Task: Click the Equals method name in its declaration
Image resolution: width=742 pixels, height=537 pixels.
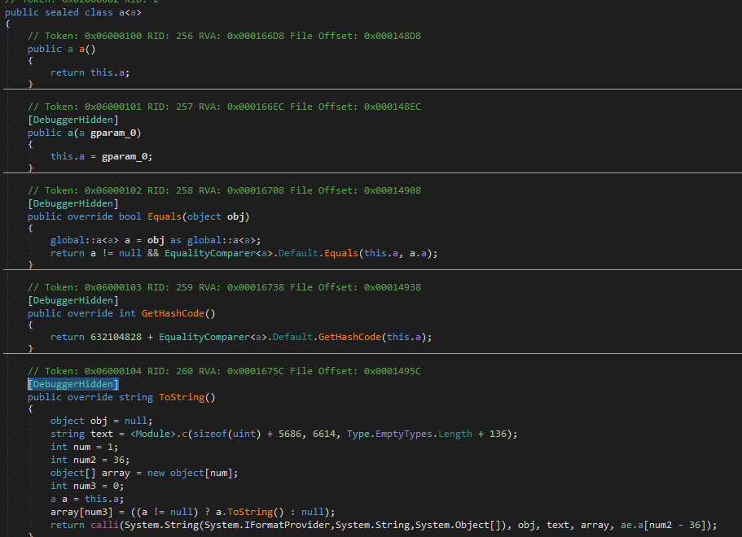Action: tap(165, 216)
